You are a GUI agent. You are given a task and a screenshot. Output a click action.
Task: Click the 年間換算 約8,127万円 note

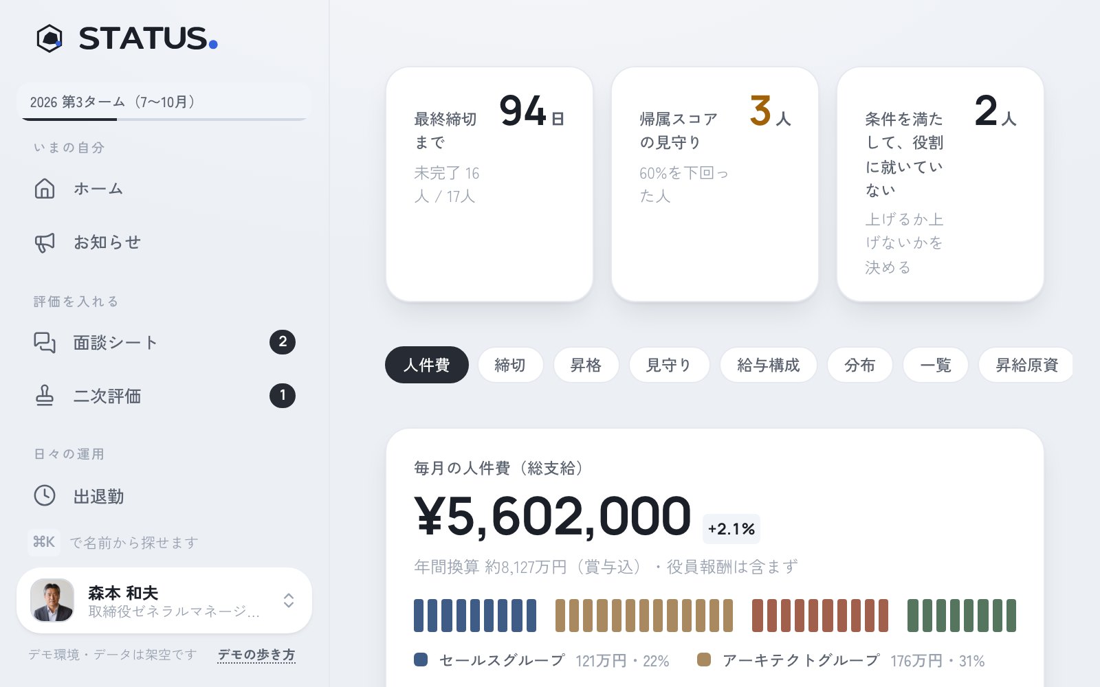606,567
